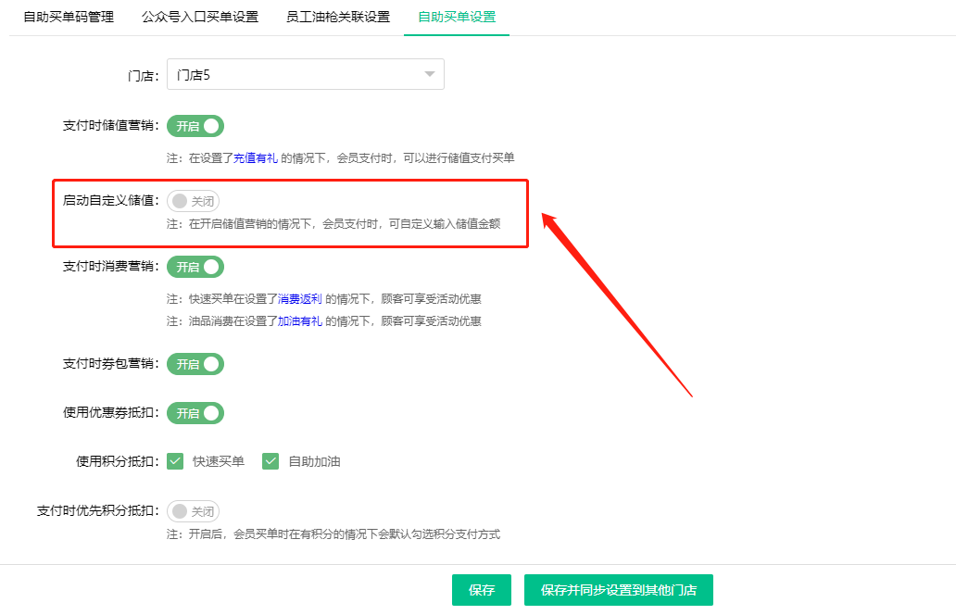Open the 公众号入口买单设置 tab

click(x=198, y=16)
